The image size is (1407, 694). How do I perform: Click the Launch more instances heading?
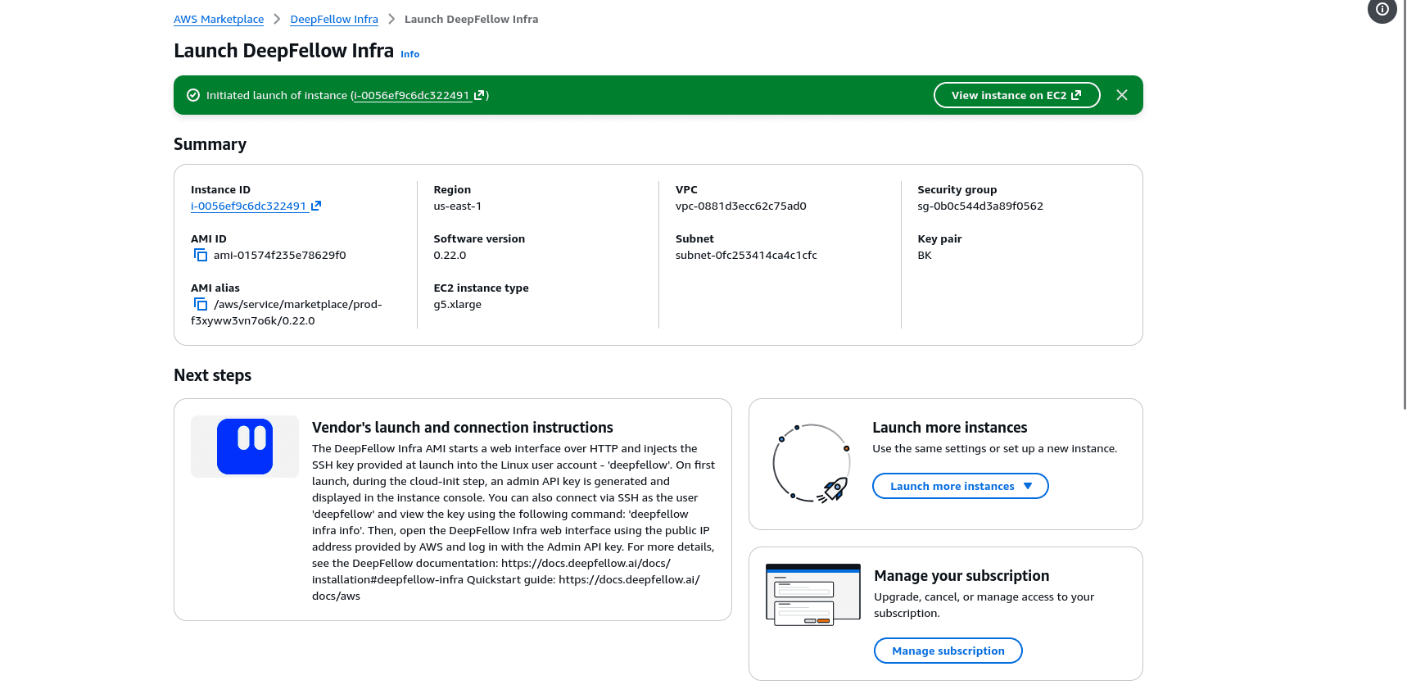(949, 427)
